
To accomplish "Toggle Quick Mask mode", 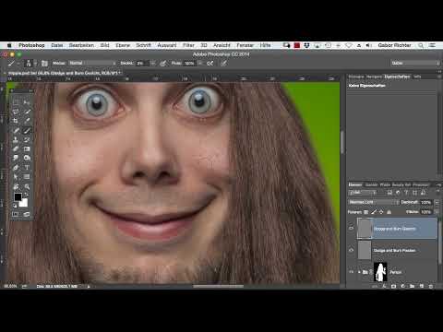I will point(16,214).
